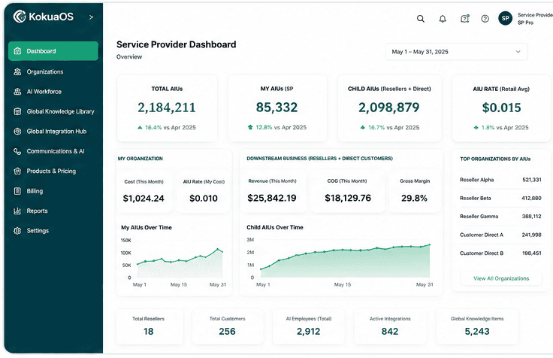Select the Global Integration Hub menu label

[56, 132]
